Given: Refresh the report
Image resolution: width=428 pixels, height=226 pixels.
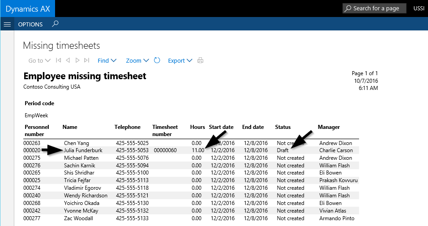Looking at the screenshot, I should 157,60.
